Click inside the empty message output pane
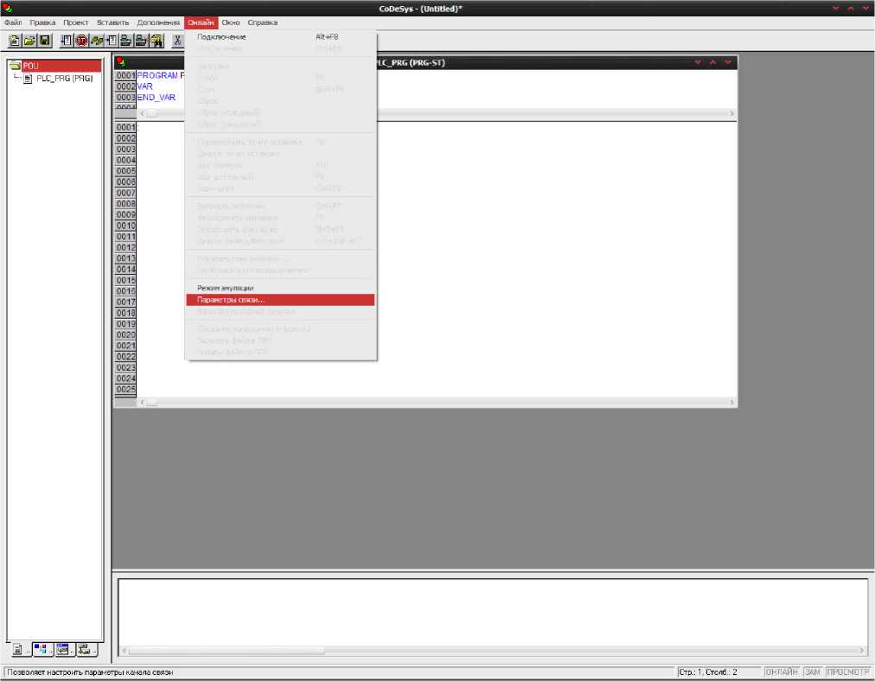Screen dimensions: 875x681 coord(493,613)
